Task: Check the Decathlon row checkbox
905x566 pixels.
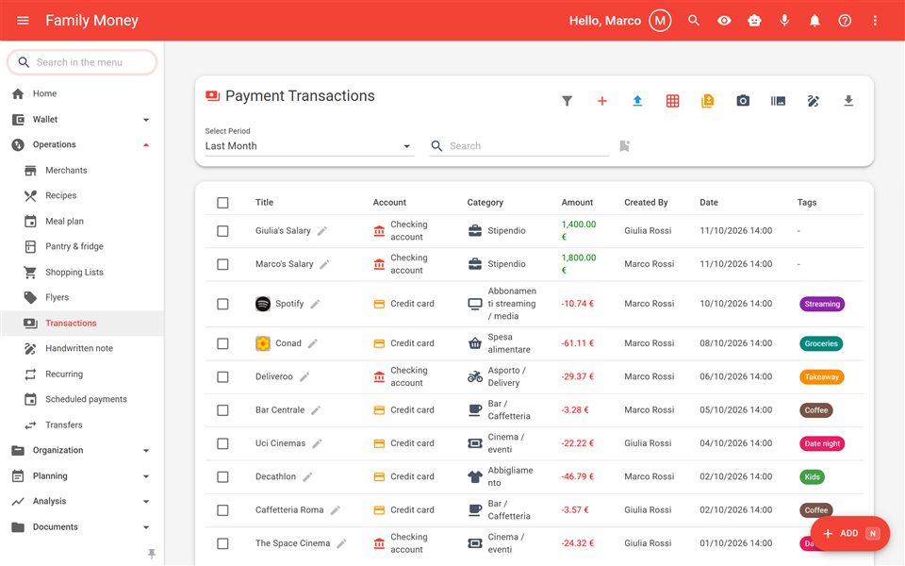Action: click(x=222, y=477)
